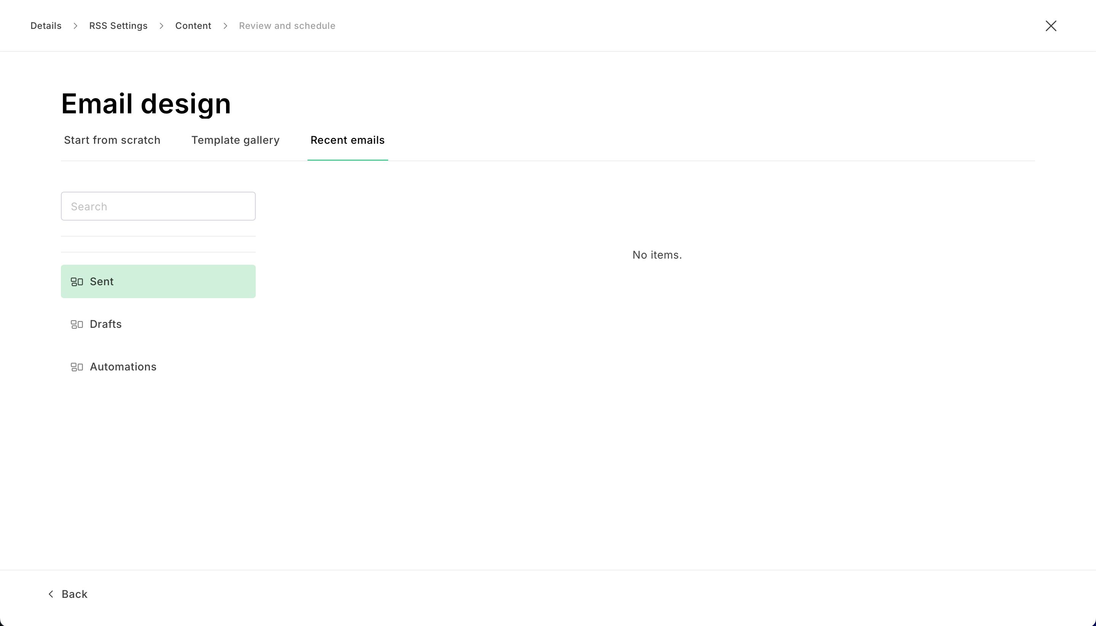Open the RSS Settings breadcrumb step
Viewport: 1096px width, 626px height.
click(118, 26)
